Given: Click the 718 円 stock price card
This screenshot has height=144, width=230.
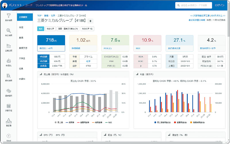Looking at the screenshot, I should [51, 43].
